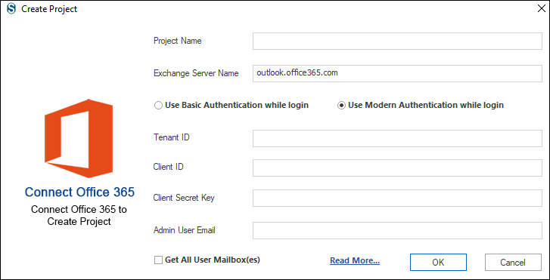Image resolution: width=550 pixels, height=280 pixels.
Task: Click the orange Office 365 logo
Action: [x=79, y=138]
